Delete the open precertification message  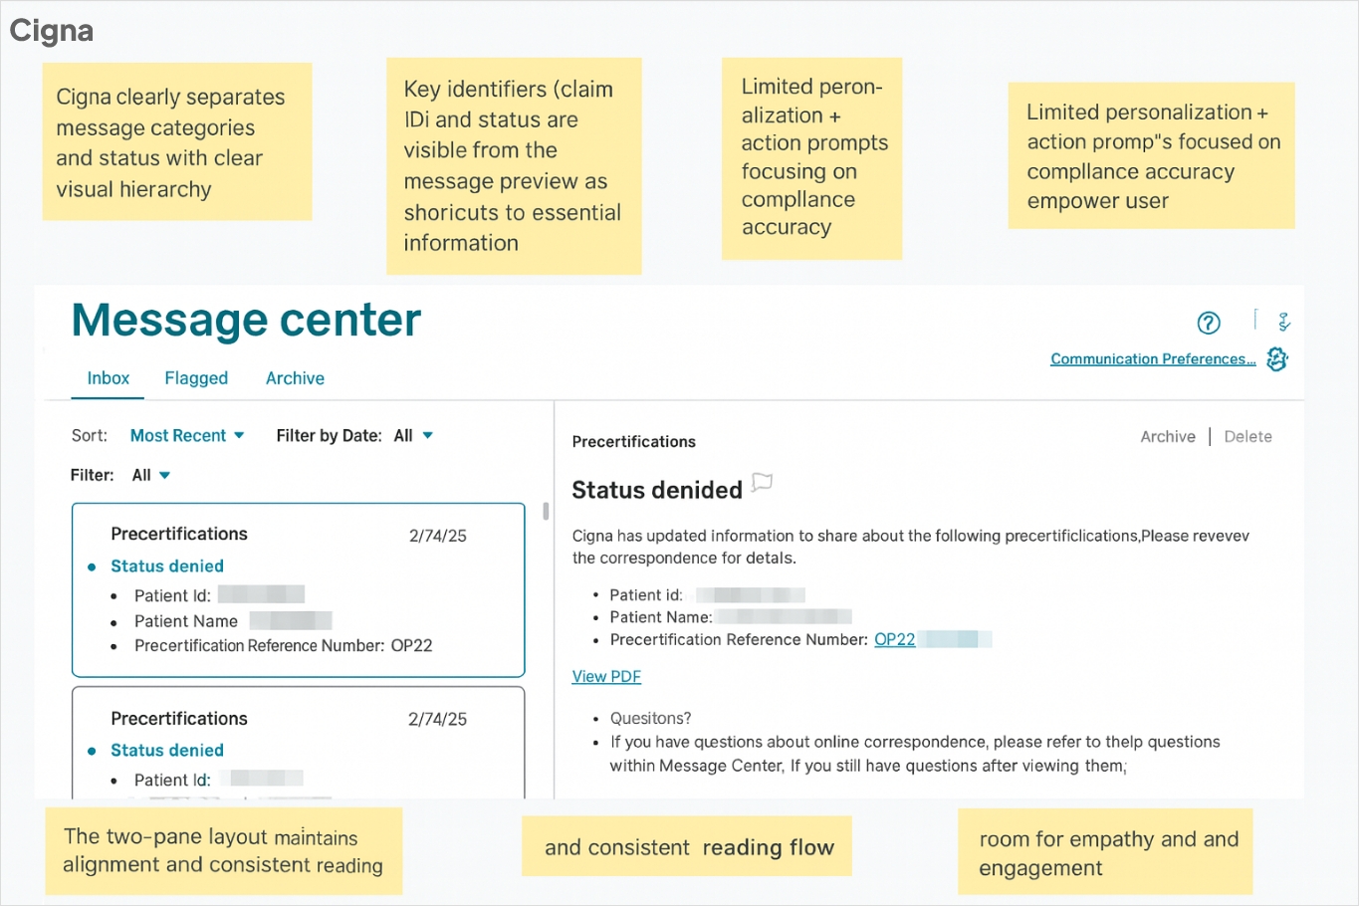point(1247,437)
